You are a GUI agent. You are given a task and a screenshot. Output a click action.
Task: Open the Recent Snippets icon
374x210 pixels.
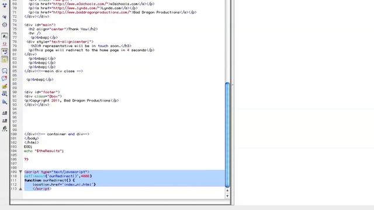click(5, 94)
